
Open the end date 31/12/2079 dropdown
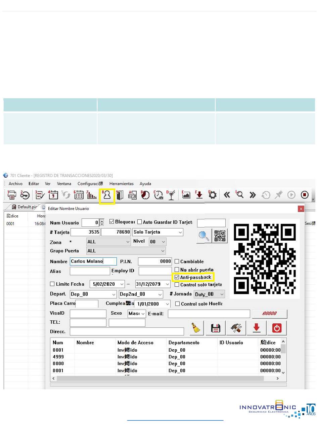168,284
